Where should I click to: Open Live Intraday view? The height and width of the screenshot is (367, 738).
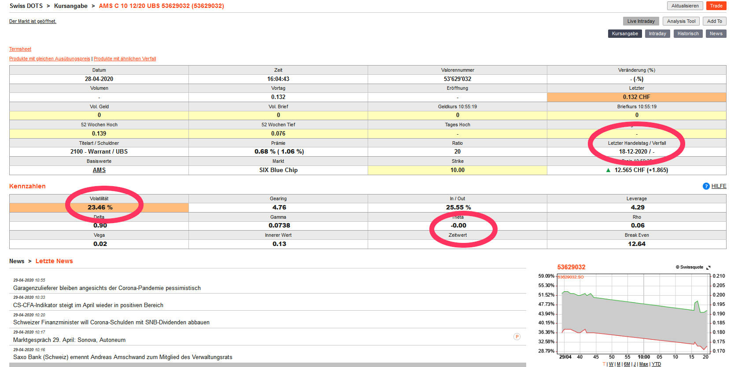(x=641, y=21)
